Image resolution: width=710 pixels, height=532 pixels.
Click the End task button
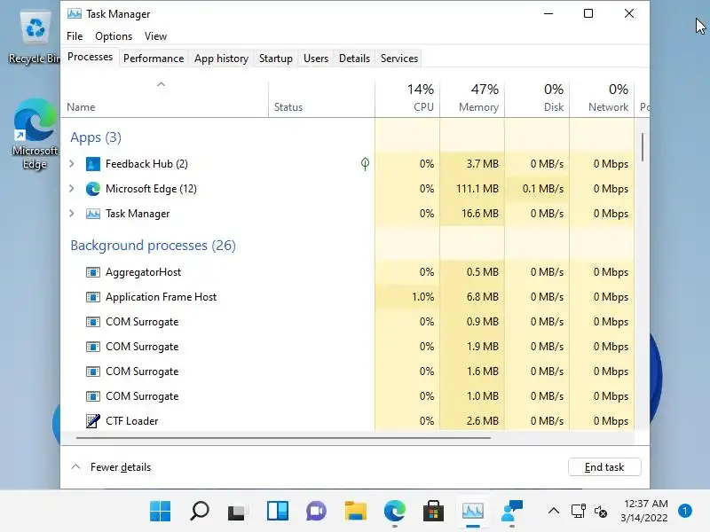pos(604,467)
